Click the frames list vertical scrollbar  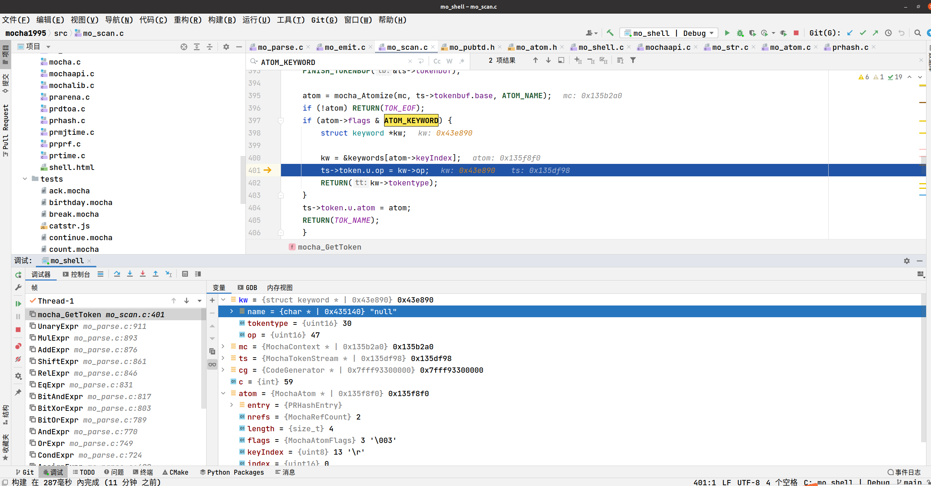pos(204,359)
